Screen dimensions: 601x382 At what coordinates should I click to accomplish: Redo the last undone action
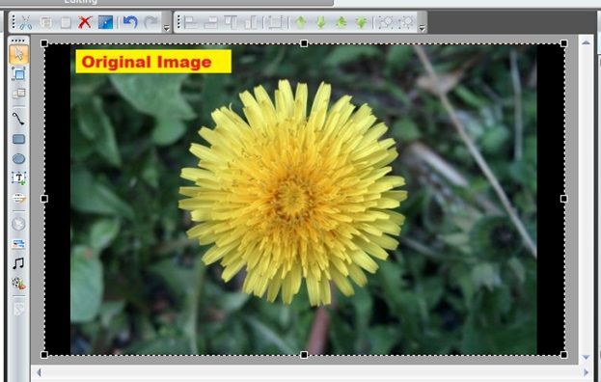(x=150, y=22)
